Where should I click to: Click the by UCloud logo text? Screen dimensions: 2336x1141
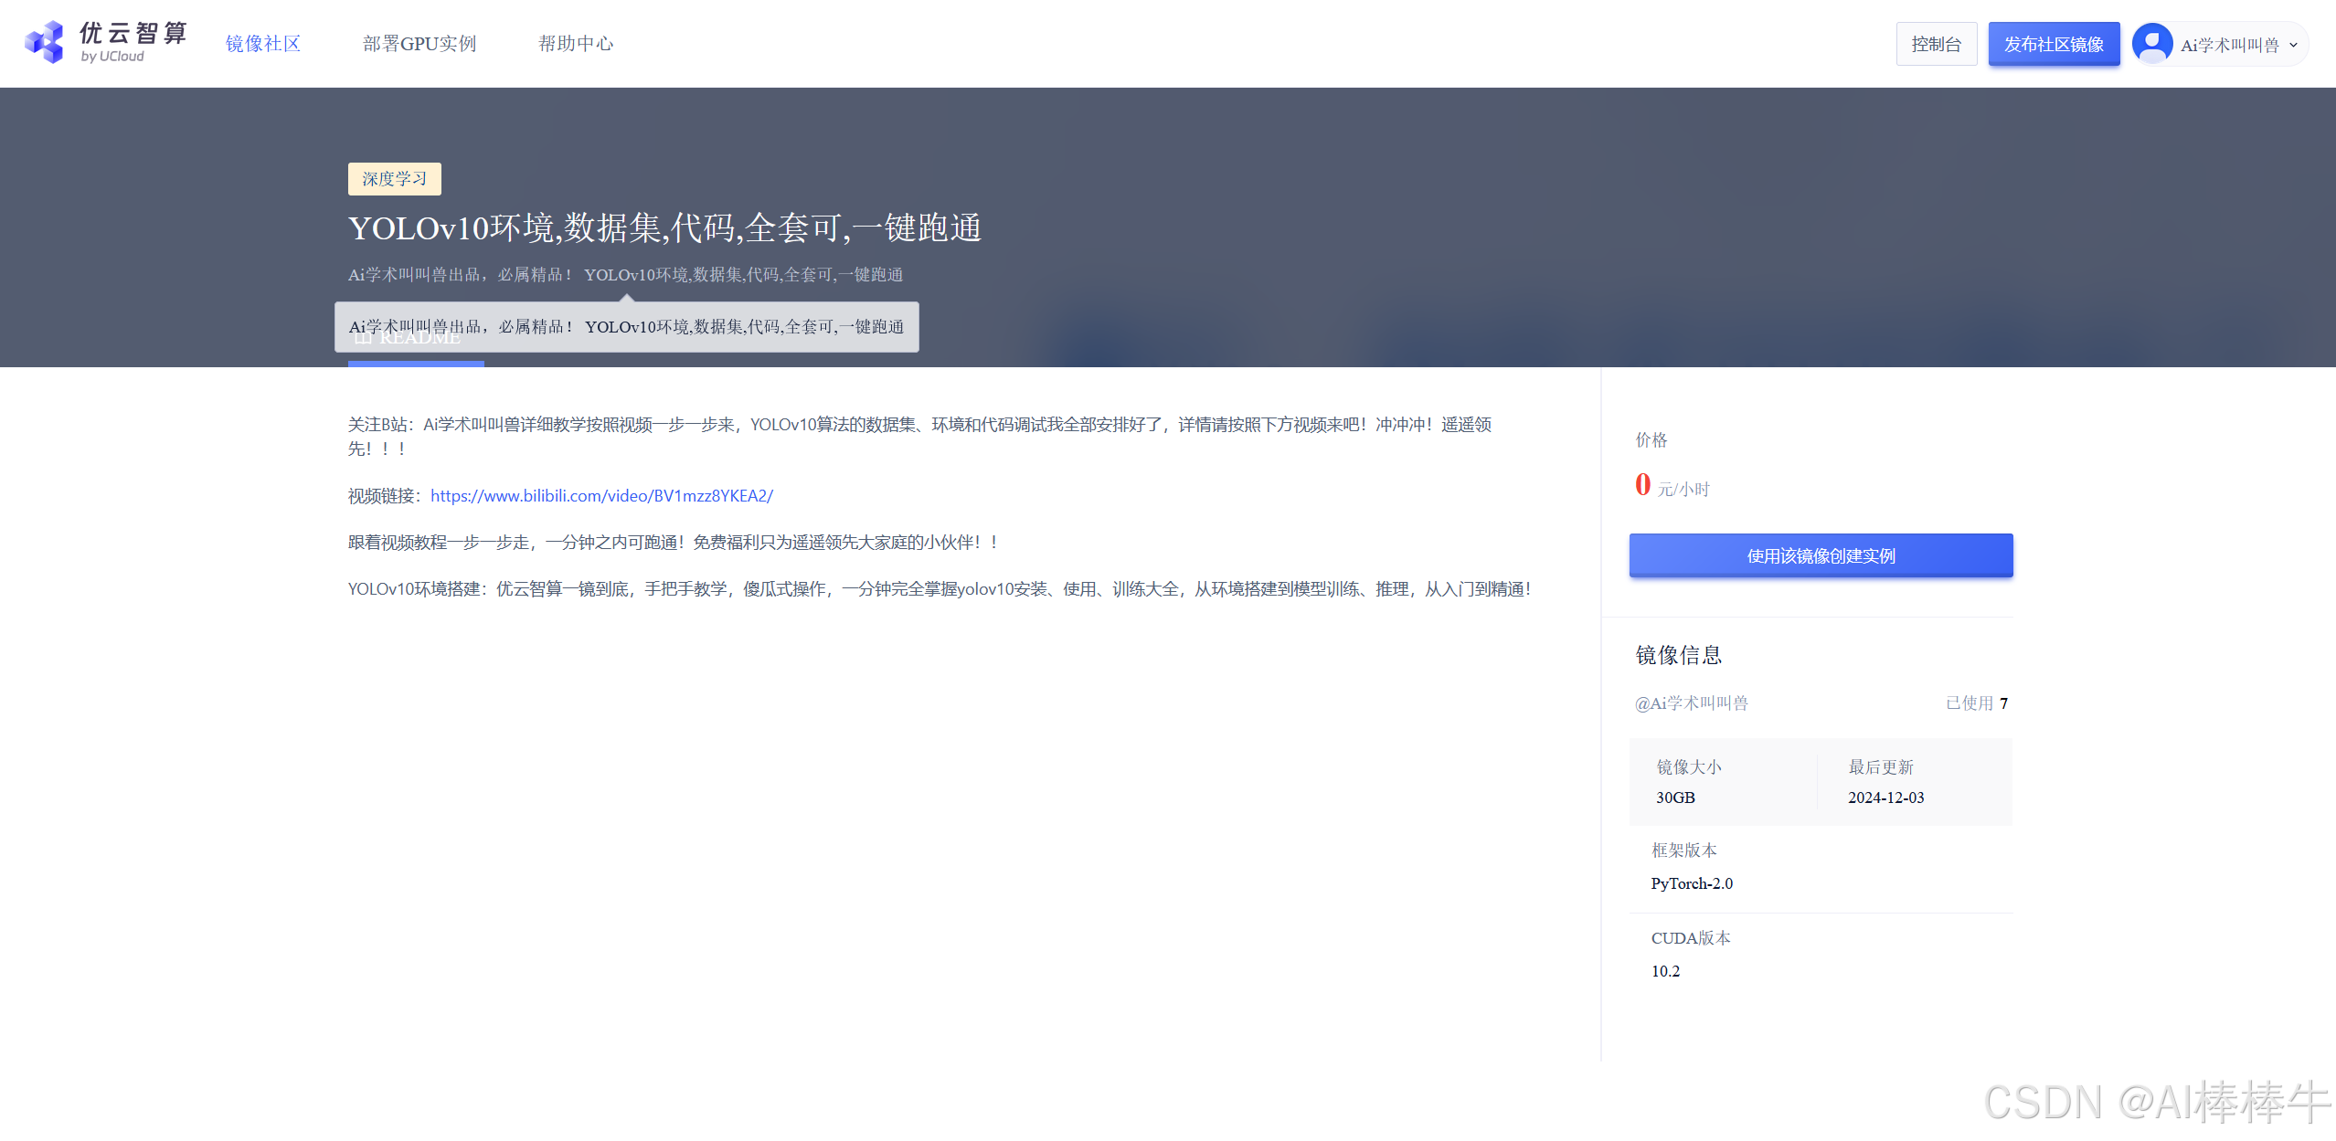coord(112,57)
